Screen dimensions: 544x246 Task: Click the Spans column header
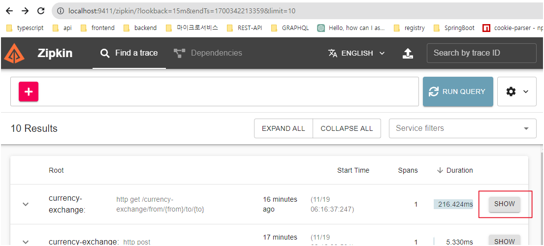pos(408,170)
